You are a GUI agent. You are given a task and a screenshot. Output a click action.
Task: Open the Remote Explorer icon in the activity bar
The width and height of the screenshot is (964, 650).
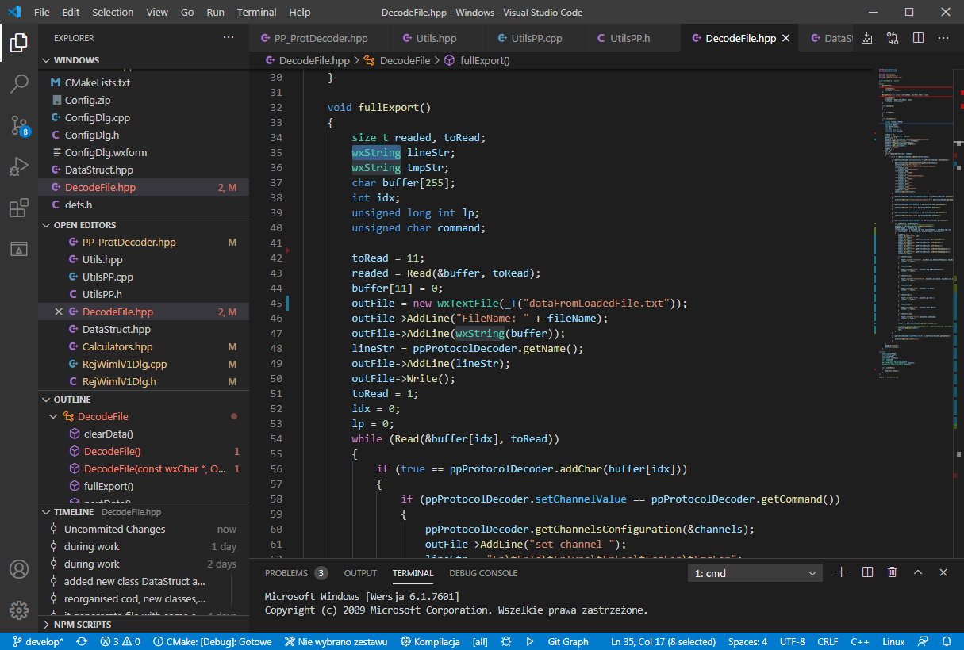(19, 249)
